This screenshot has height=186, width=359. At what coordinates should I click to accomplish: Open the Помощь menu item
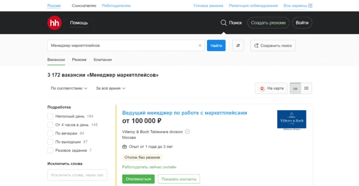pos(79,23)
